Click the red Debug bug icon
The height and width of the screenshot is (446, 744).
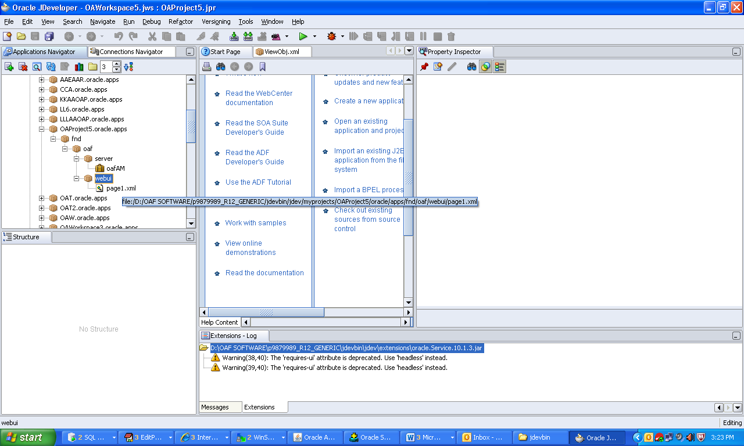tap(332, 36)
